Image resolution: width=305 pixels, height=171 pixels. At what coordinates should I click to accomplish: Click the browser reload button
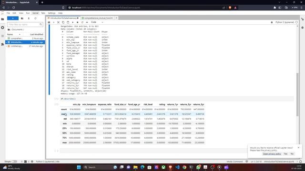click(x=14, y=8)
